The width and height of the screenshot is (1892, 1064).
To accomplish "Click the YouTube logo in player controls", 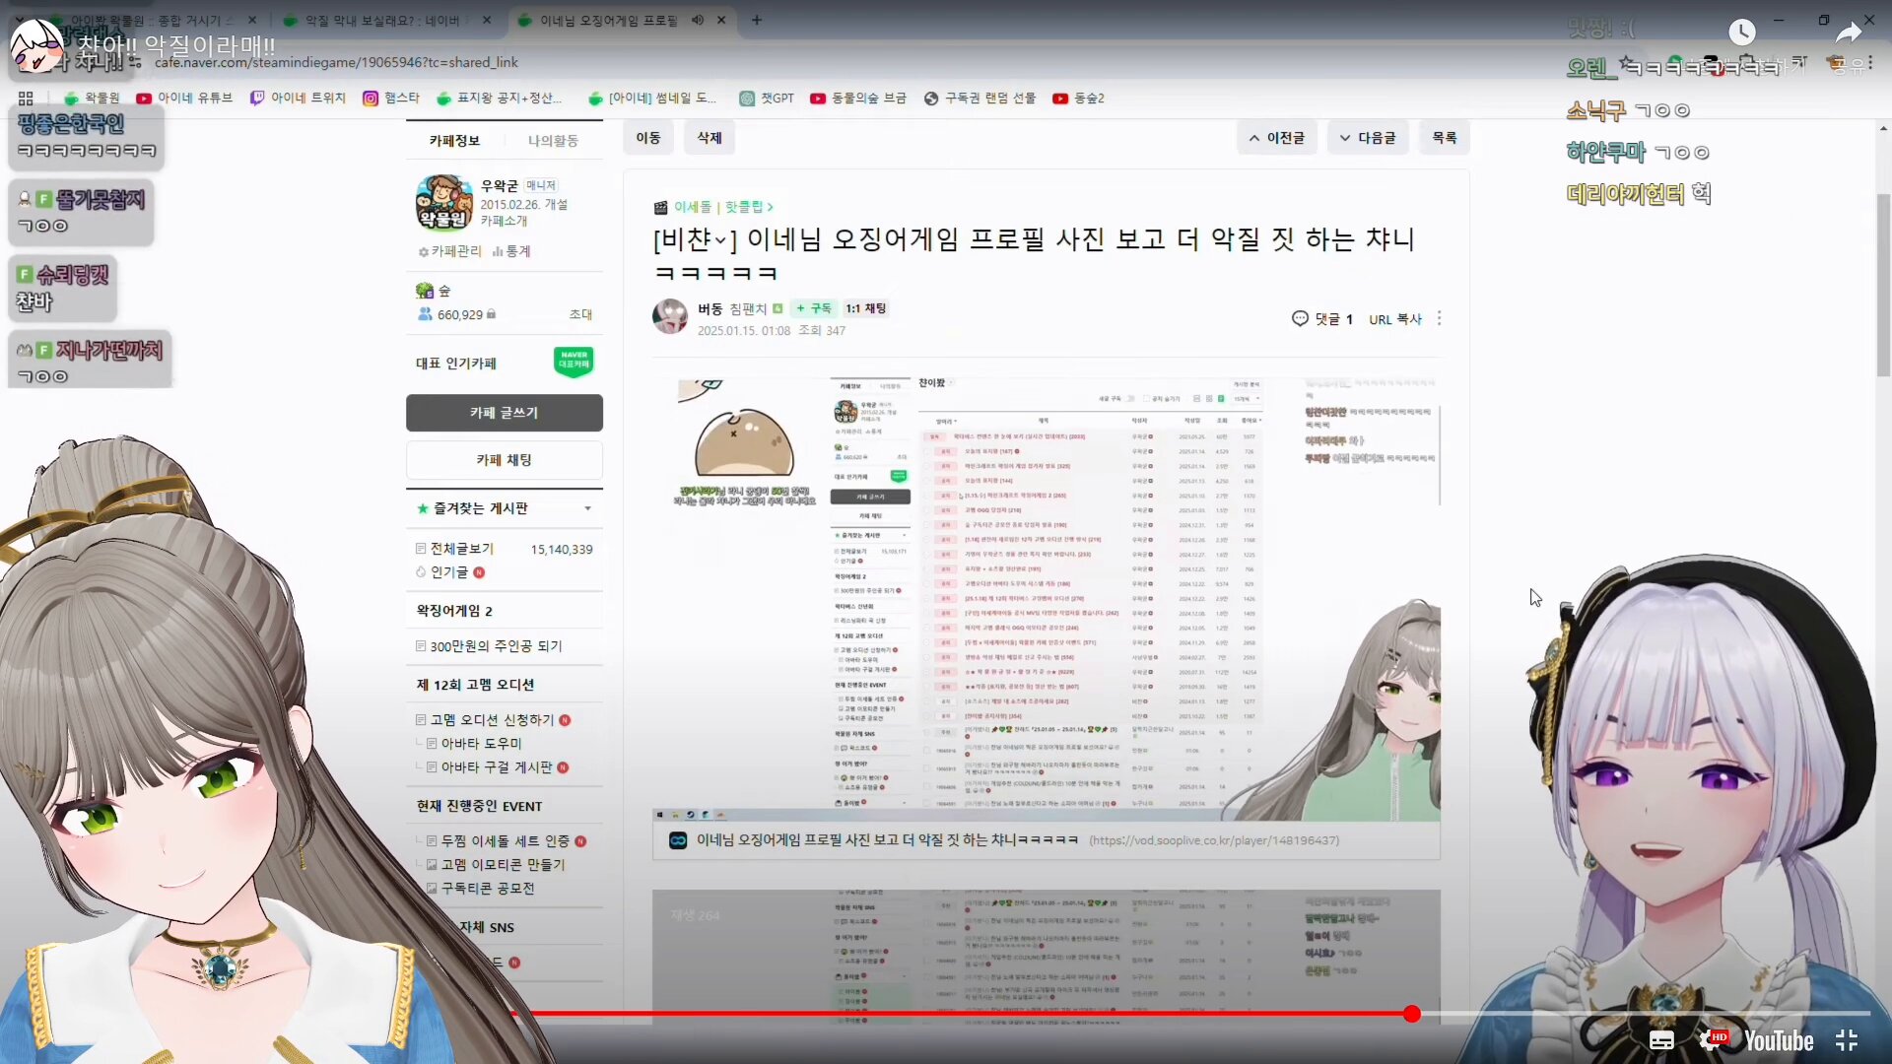I will [1778, 1040].
